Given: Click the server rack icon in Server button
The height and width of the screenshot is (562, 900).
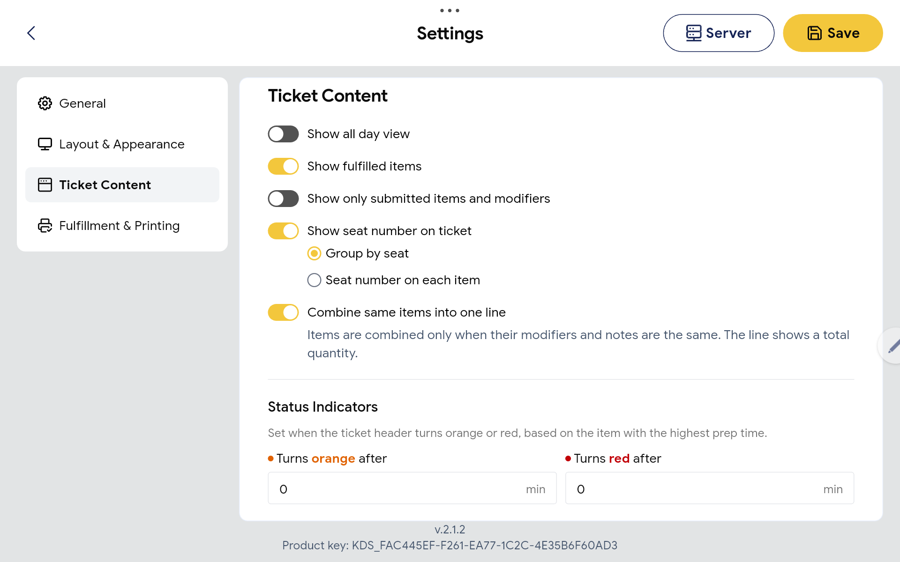Looking at the screenshot, I should 694,33.
